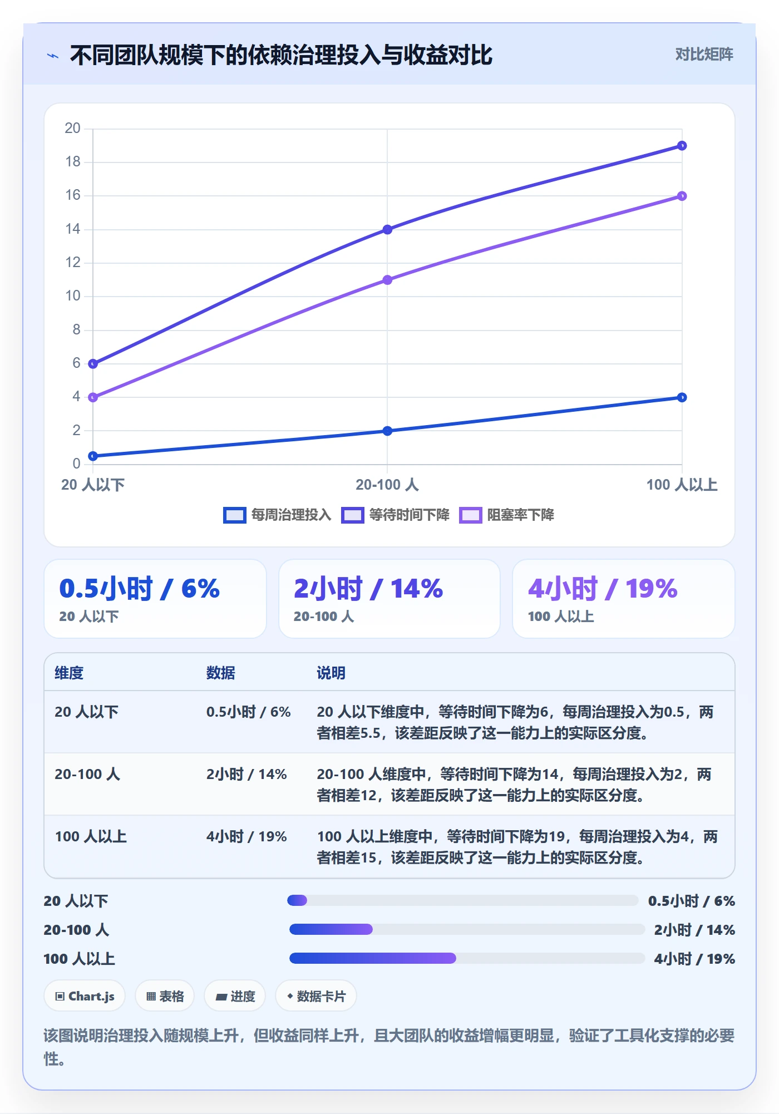Open the 0.5小时 / 6% data card

[x=155, y=599]
